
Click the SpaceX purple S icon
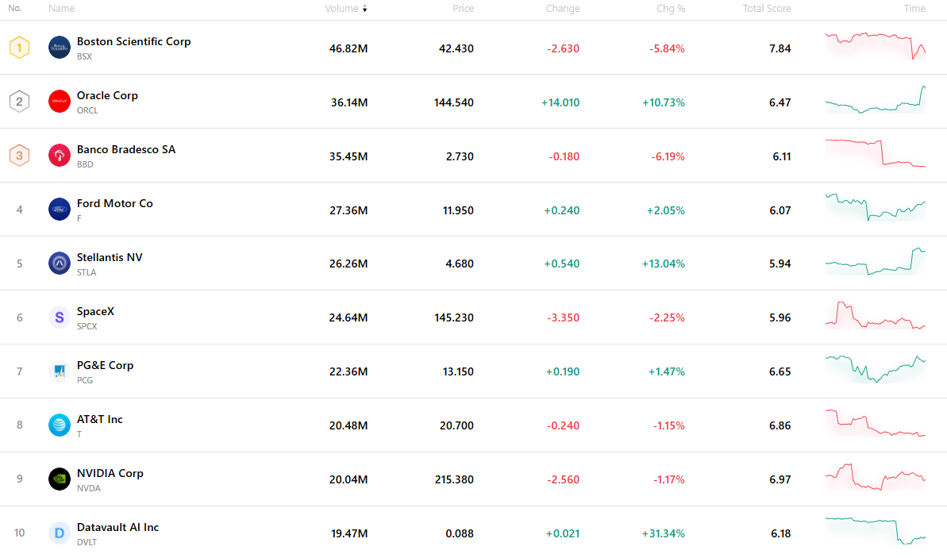(60, 317)
